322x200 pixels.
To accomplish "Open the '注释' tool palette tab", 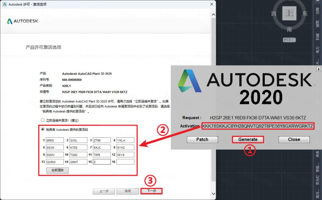I will point(318,10).
